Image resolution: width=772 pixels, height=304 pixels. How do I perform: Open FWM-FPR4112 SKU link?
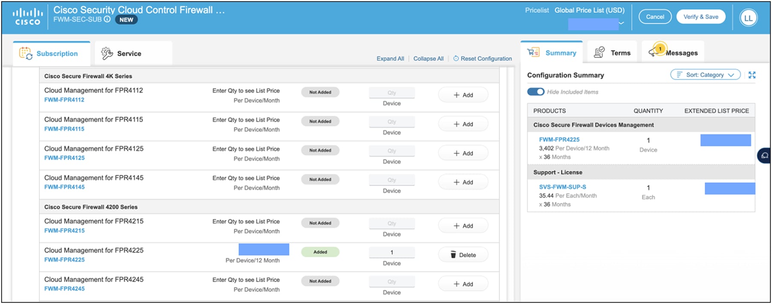click(x=64, y=99)
